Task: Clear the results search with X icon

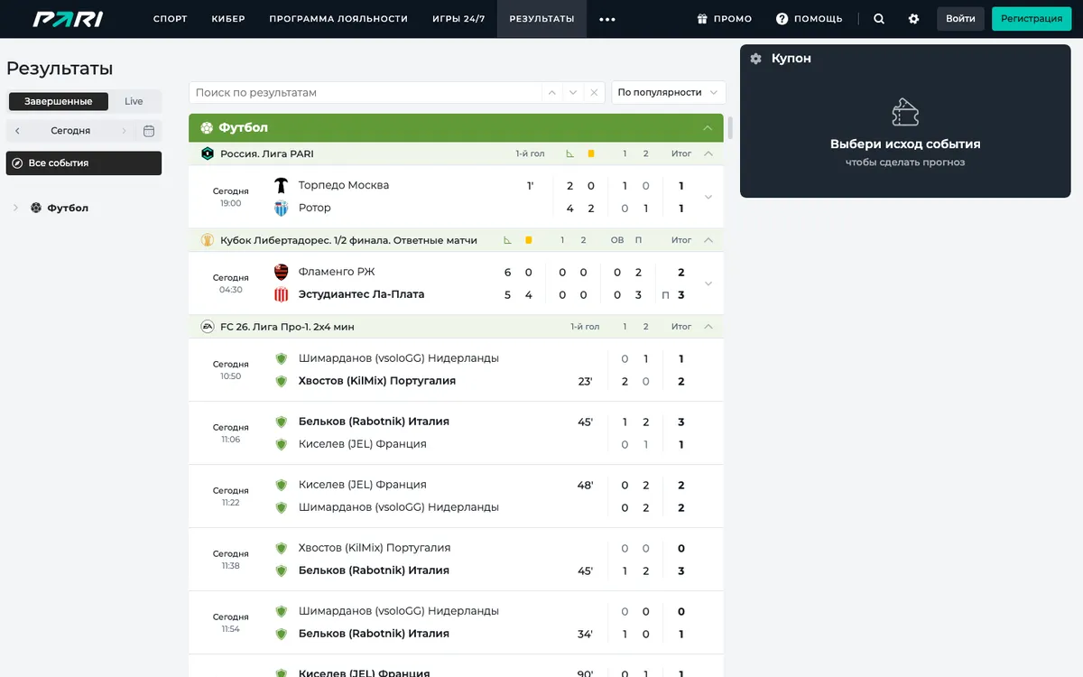Action: [x=593, y=92]
